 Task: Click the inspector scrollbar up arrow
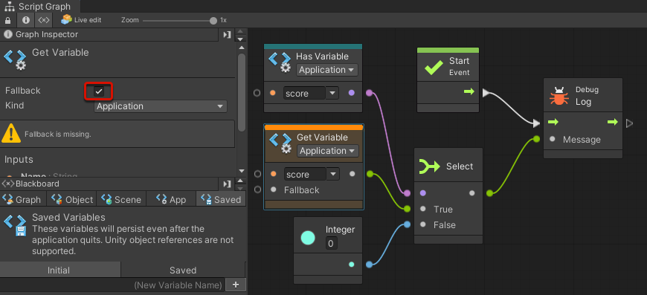[242, 48]
